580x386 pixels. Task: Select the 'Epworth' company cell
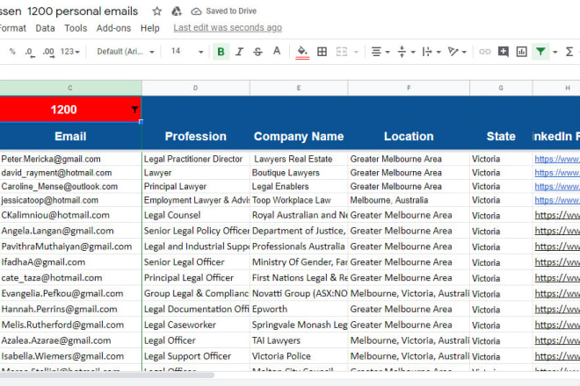click(299, 309)
